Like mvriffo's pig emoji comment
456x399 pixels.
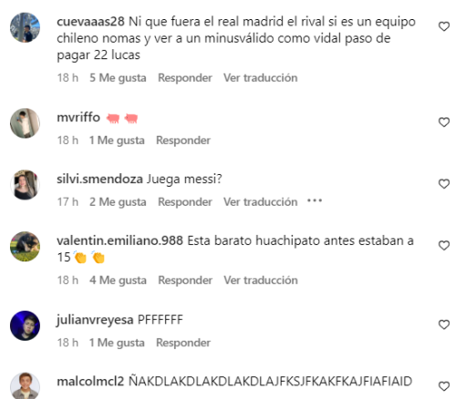[444, 122]
